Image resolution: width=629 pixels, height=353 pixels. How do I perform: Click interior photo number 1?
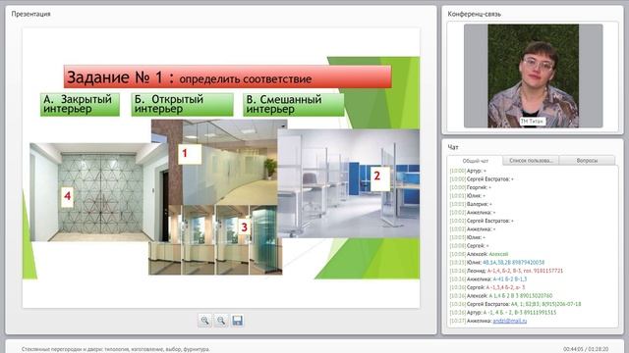click(x=225, y=164)
